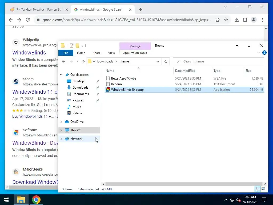This screenshot has height=205, width=273.
Task: Click the Explorer horizontal scrollbar
Action: [184, 184]
